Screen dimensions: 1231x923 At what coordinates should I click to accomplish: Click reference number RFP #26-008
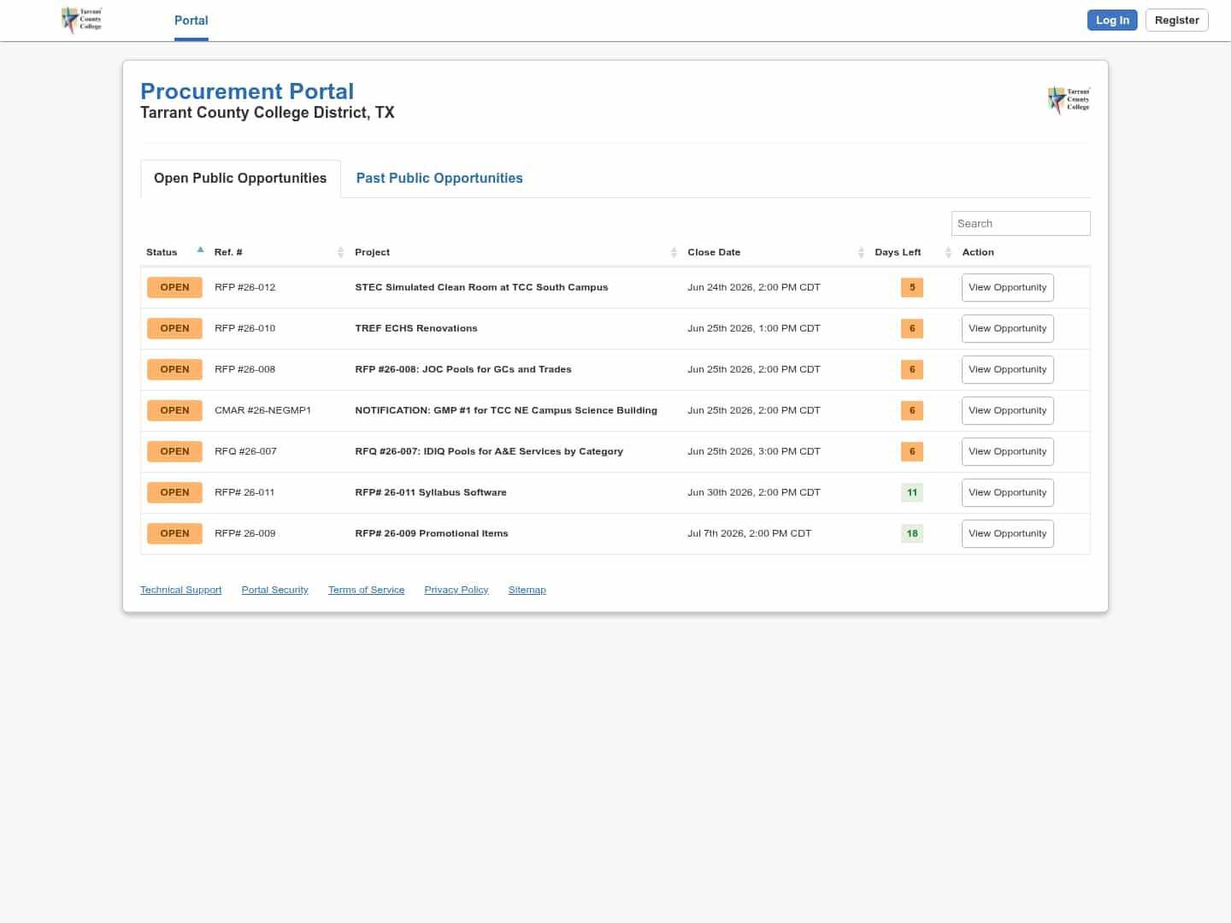245,370
